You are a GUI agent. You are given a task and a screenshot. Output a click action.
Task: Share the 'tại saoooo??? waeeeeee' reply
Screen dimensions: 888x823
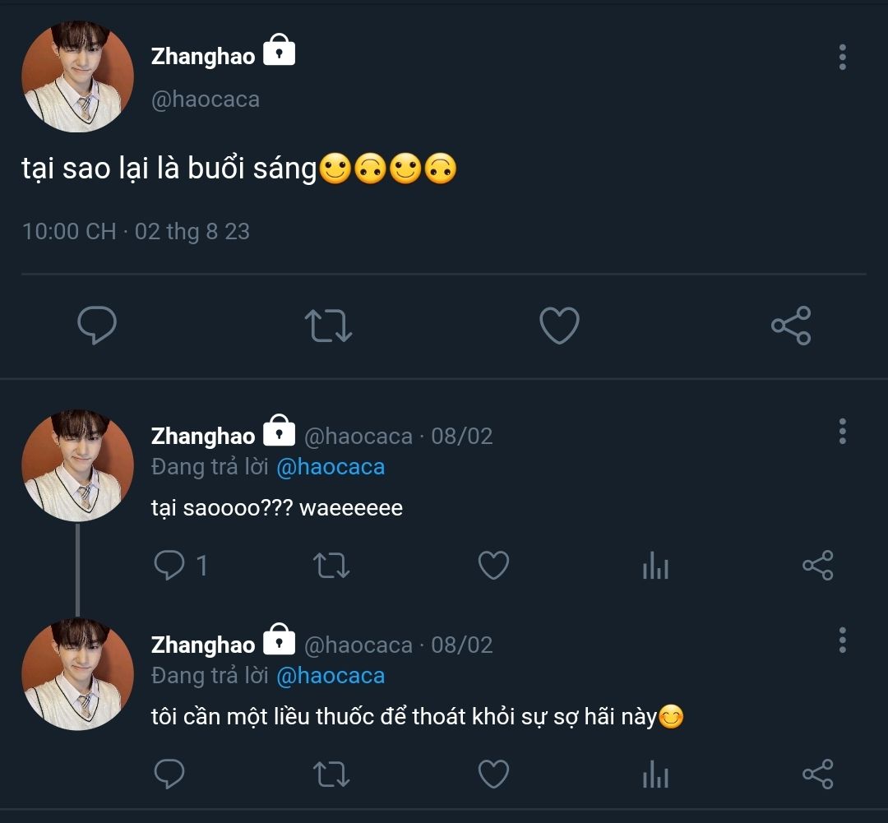[817, 566]
